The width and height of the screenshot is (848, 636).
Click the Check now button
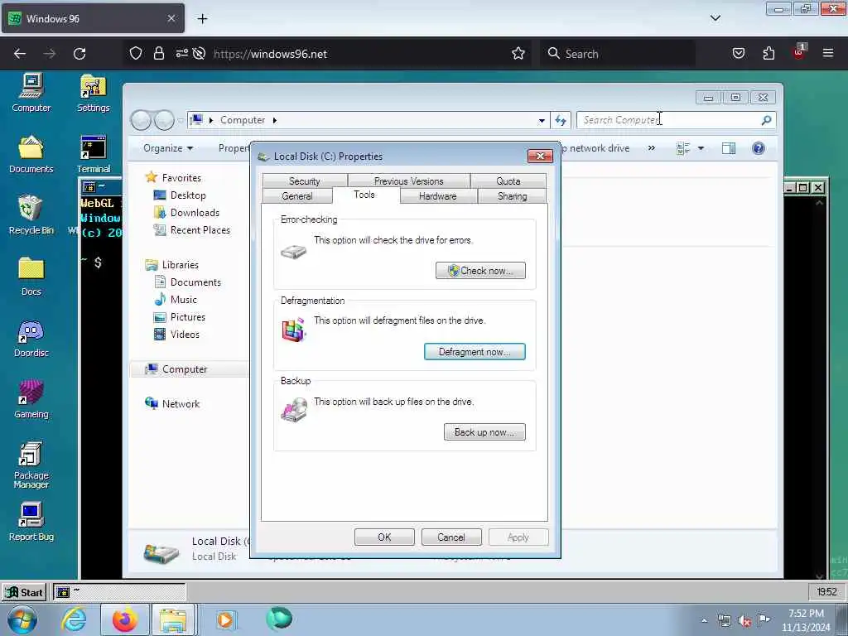click(x=480, y=271)
